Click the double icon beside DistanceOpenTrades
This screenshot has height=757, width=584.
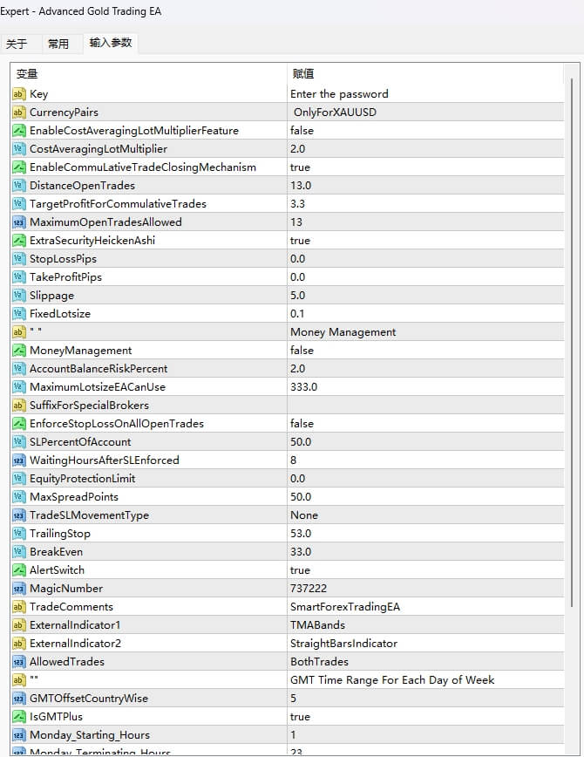(x=18, y=186)
